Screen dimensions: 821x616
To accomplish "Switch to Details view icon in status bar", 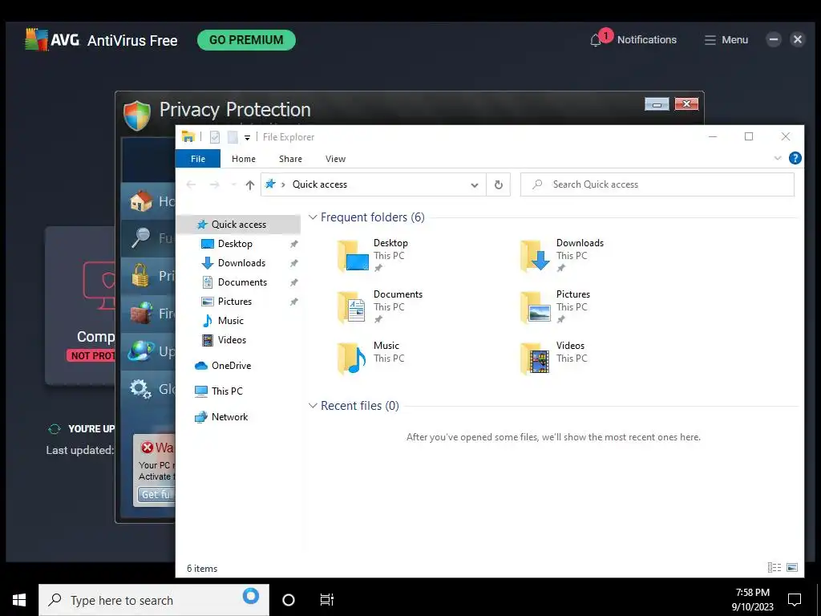I will [774, 567].
